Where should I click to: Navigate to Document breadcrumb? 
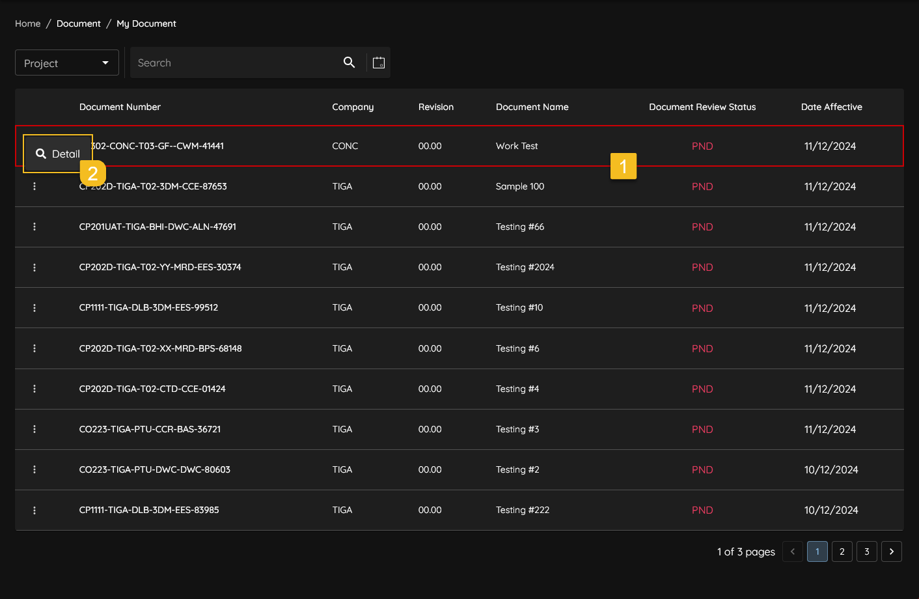pos(78,23)
